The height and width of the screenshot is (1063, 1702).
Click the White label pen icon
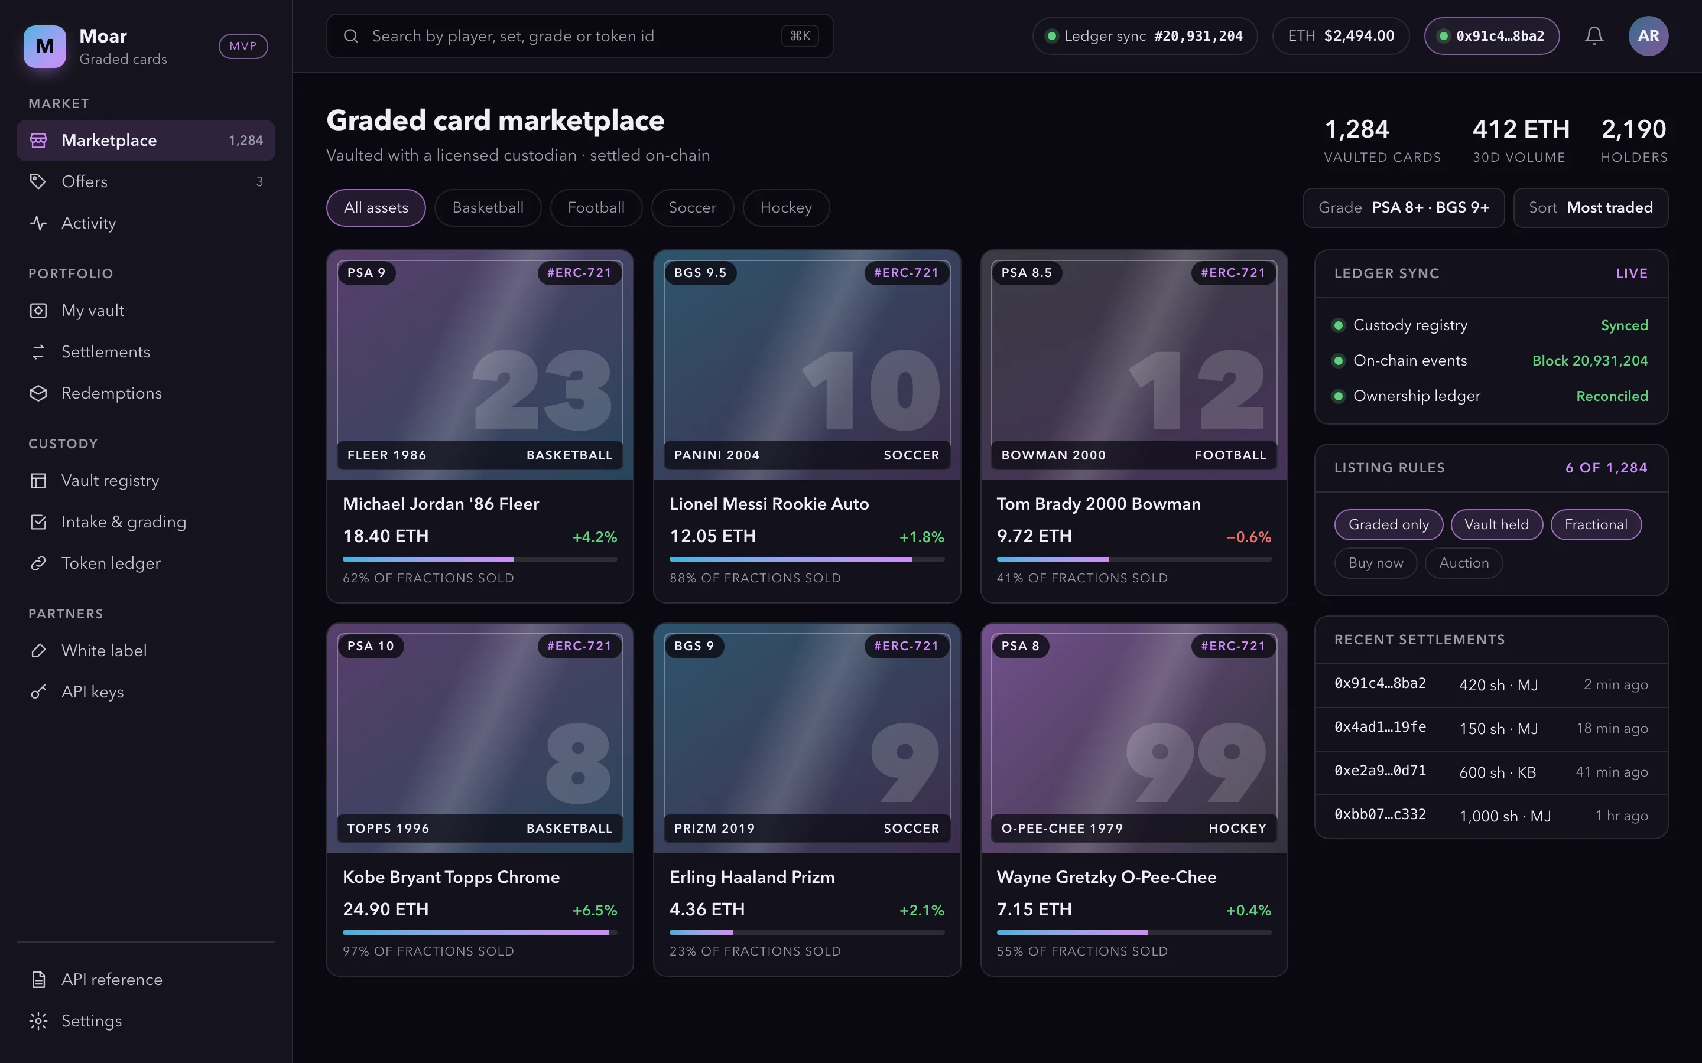38,650
